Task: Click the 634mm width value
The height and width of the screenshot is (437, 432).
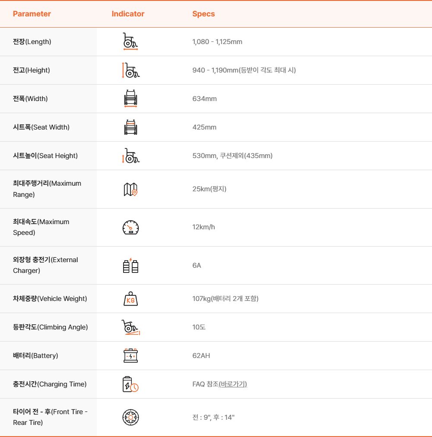Action: coord(204,98)
